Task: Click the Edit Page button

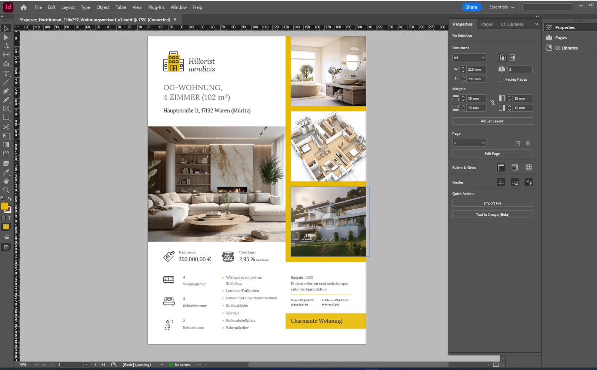Action: tap(492, 154)
